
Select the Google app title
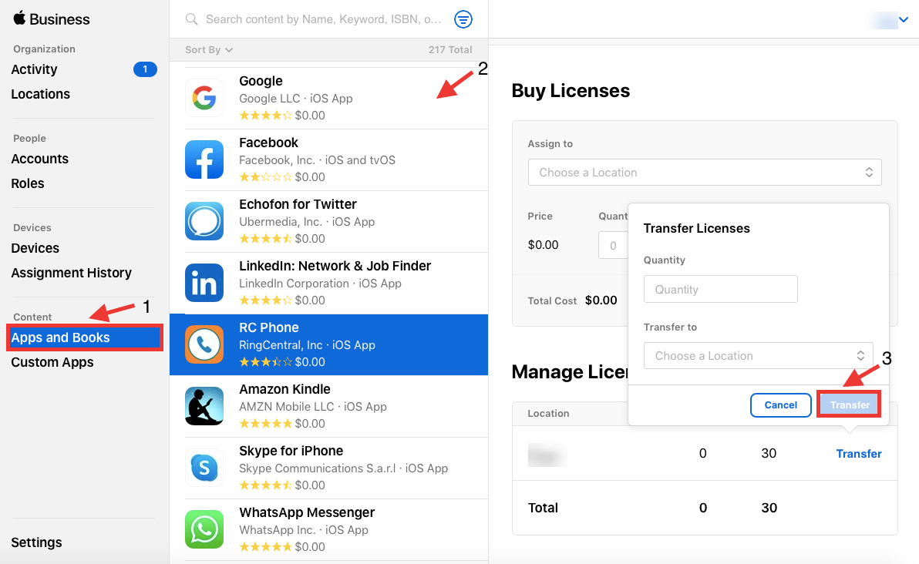[x=261, y=81]
